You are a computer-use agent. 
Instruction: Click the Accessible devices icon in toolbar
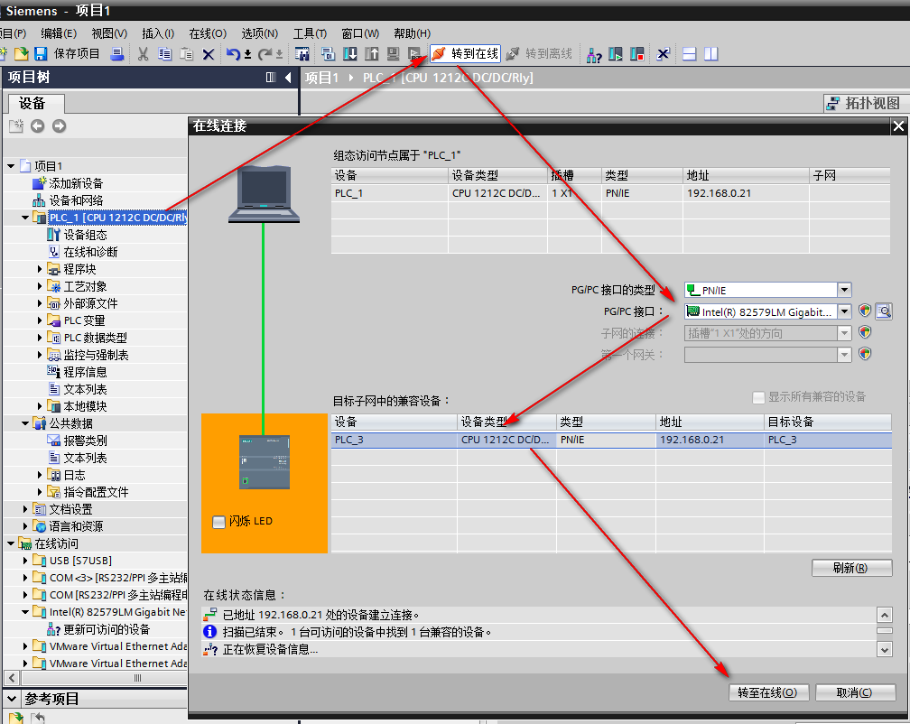(x=594, y=54)
